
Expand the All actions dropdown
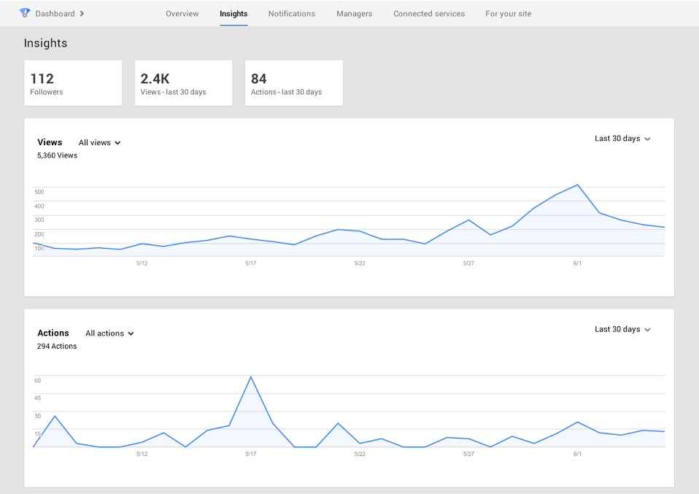(109, 333)
